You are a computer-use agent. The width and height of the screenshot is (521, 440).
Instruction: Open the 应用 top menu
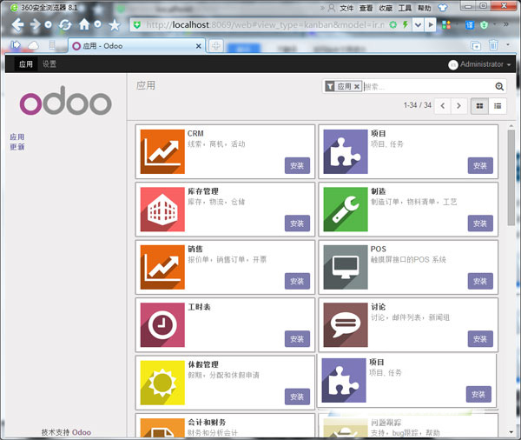click(25, 63)
